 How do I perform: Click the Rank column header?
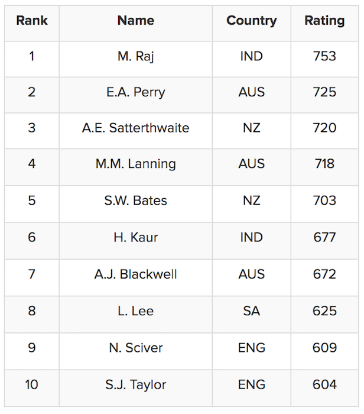tap(32, 21)
